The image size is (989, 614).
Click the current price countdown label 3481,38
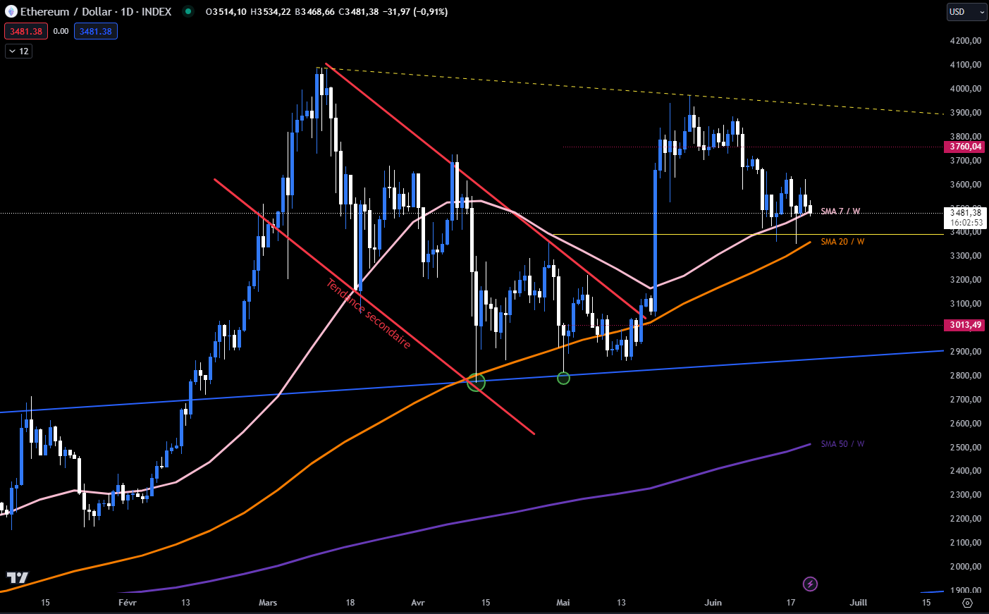[964, 214]
